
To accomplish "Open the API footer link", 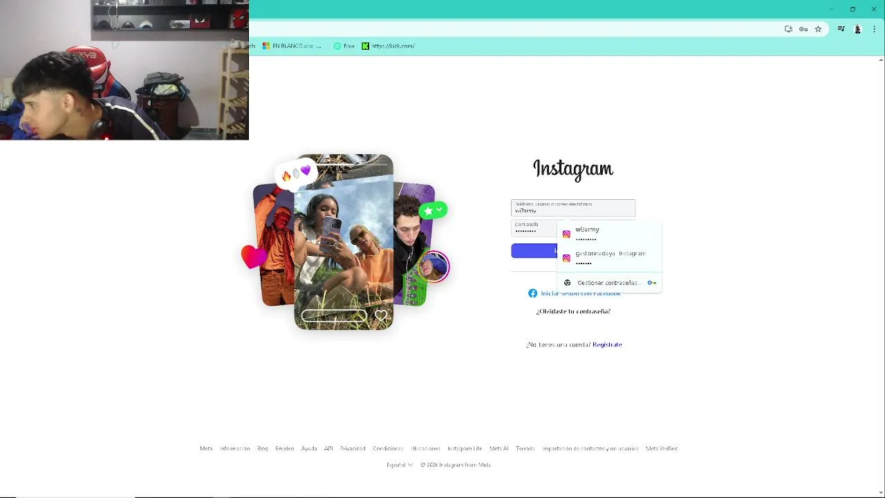I will 328,448.
